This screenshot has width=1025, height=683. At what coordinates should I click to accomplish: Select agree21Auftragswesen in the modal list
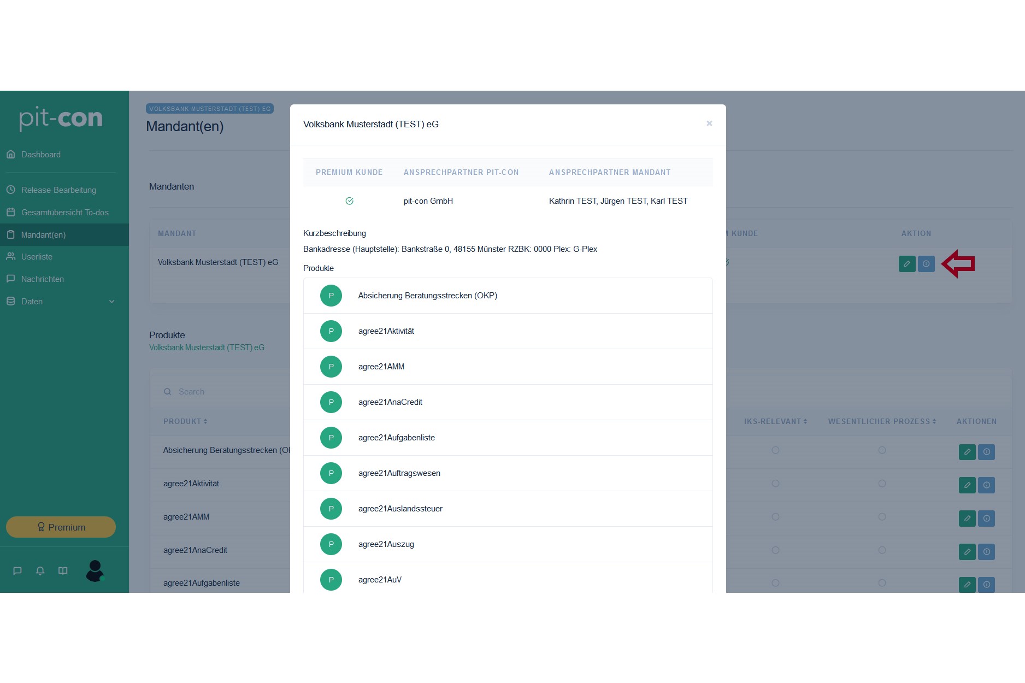pos(508,473)
